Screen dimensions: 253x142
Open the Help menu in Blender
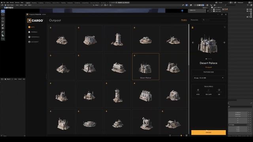click(22, 3)
